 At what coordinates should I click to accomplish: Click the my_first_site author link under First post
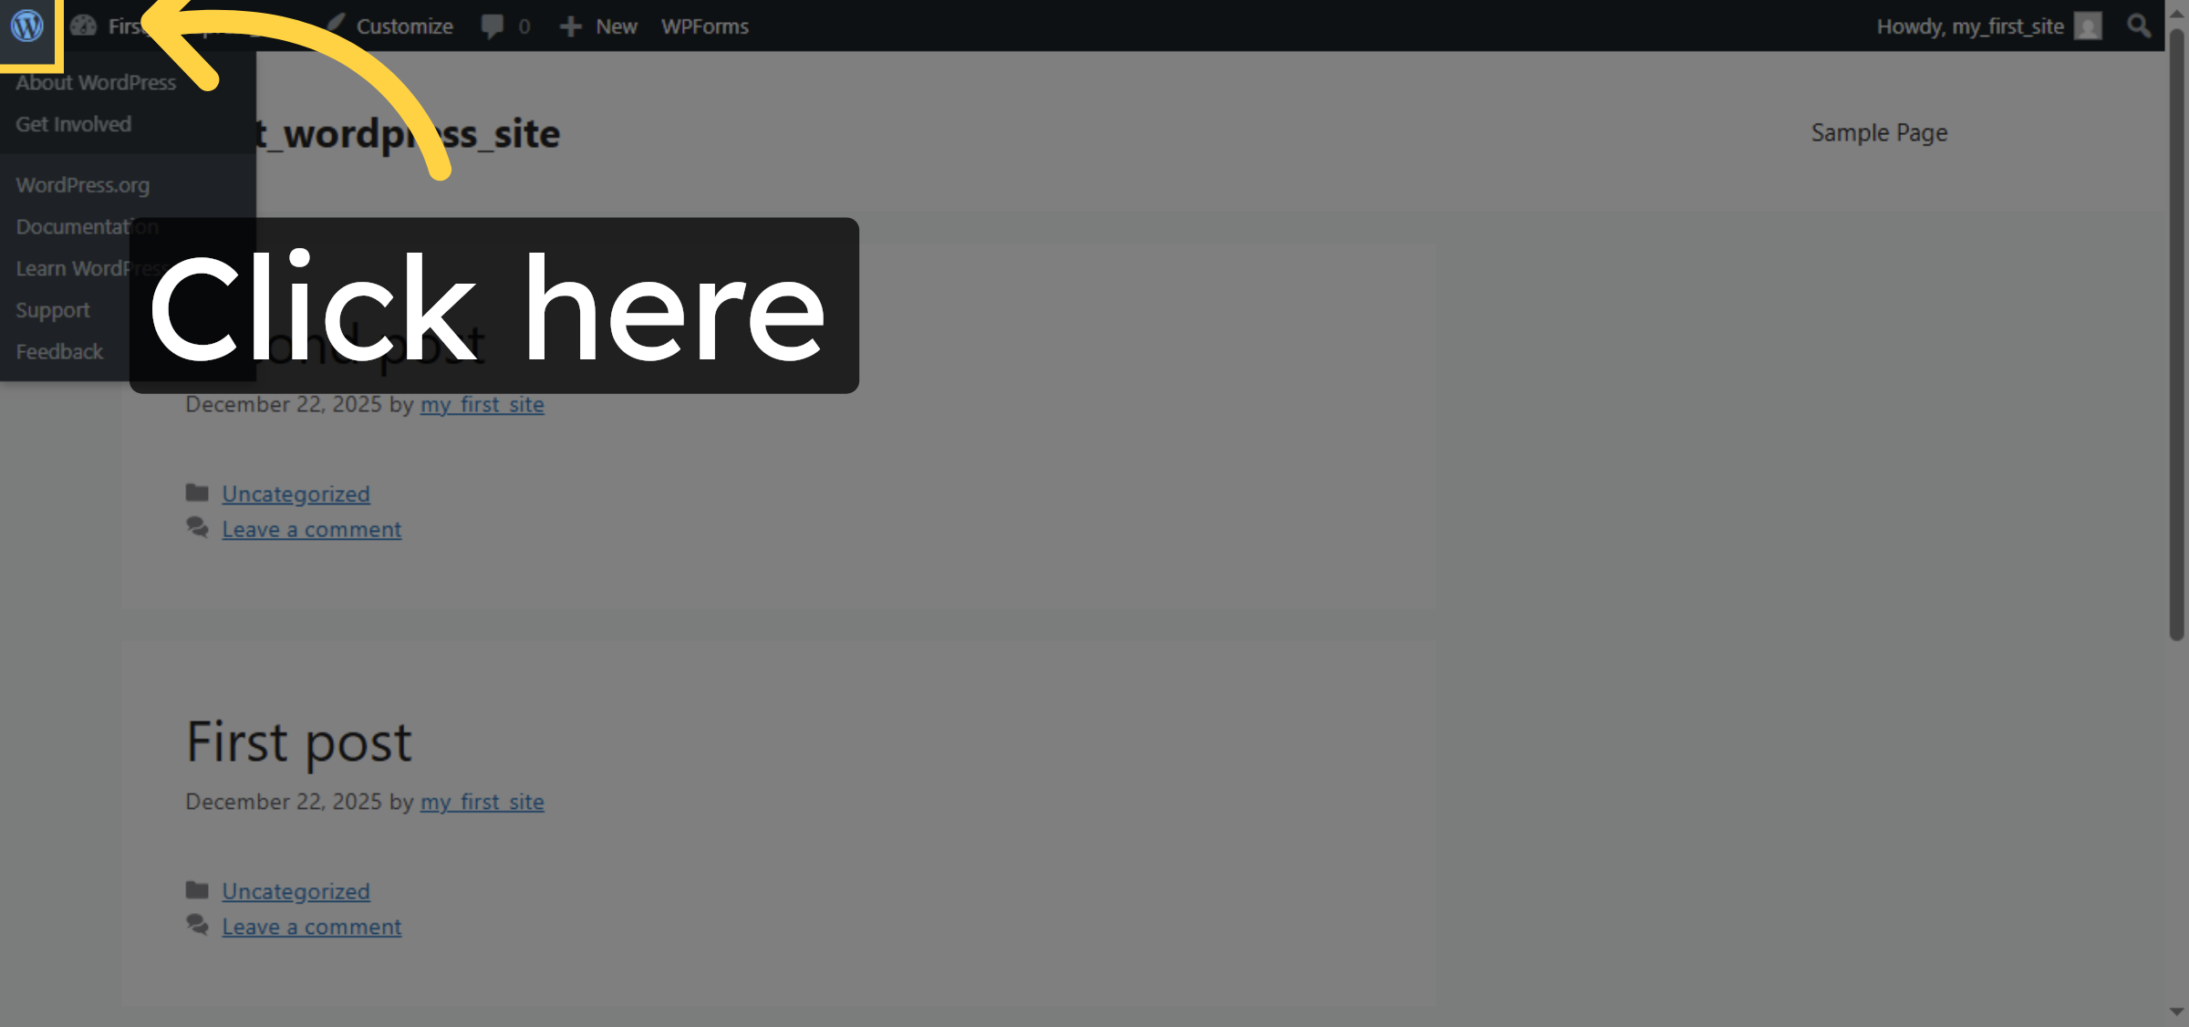tap(482, 802)
